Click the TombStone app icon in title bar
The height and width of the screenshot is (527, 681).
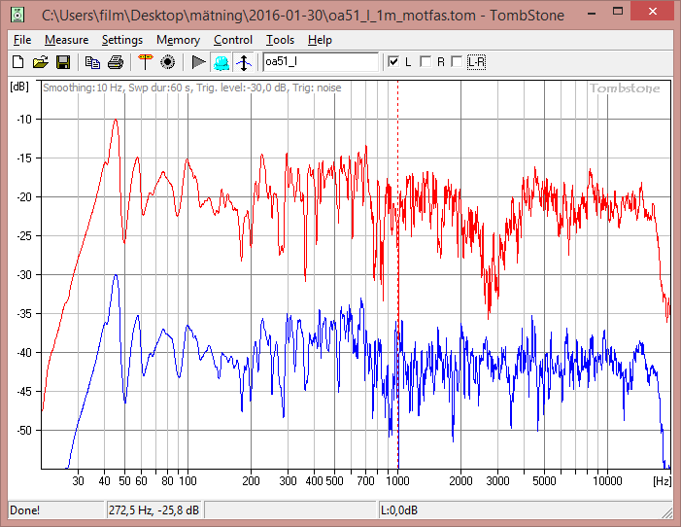pos(17,16)
